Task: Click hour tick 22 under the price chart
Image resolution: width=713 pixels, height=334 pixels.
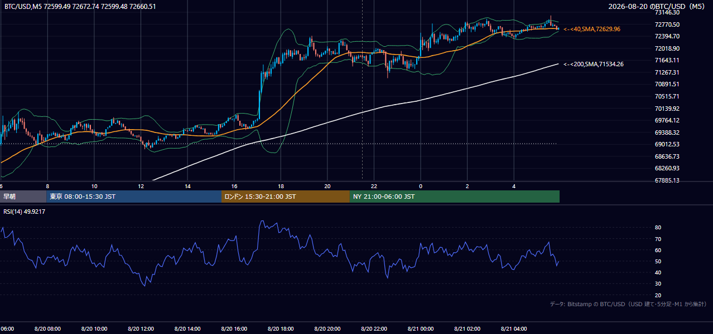Action: point(374,186)
